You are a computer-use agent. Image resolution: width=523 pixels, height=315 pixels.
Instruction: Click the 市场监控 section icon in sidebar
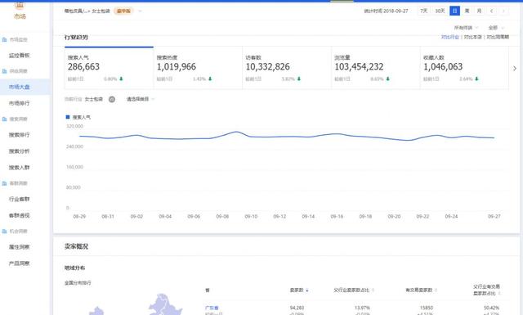(x=4, y=39)
